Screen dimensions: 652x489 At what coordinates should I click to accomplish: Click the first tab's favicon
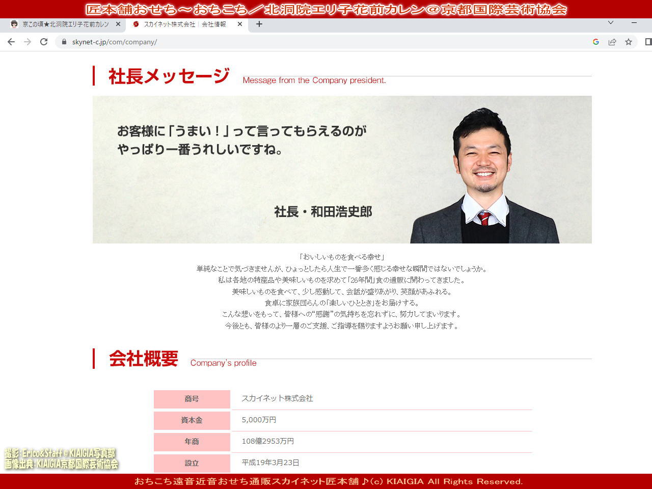point(14,24)
